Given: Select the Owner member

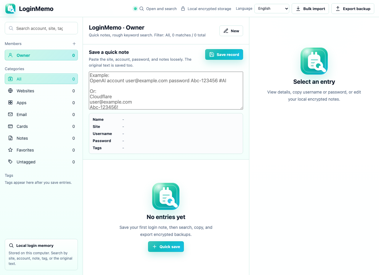Looking at the screenshot, I should (x=41, y=55).
